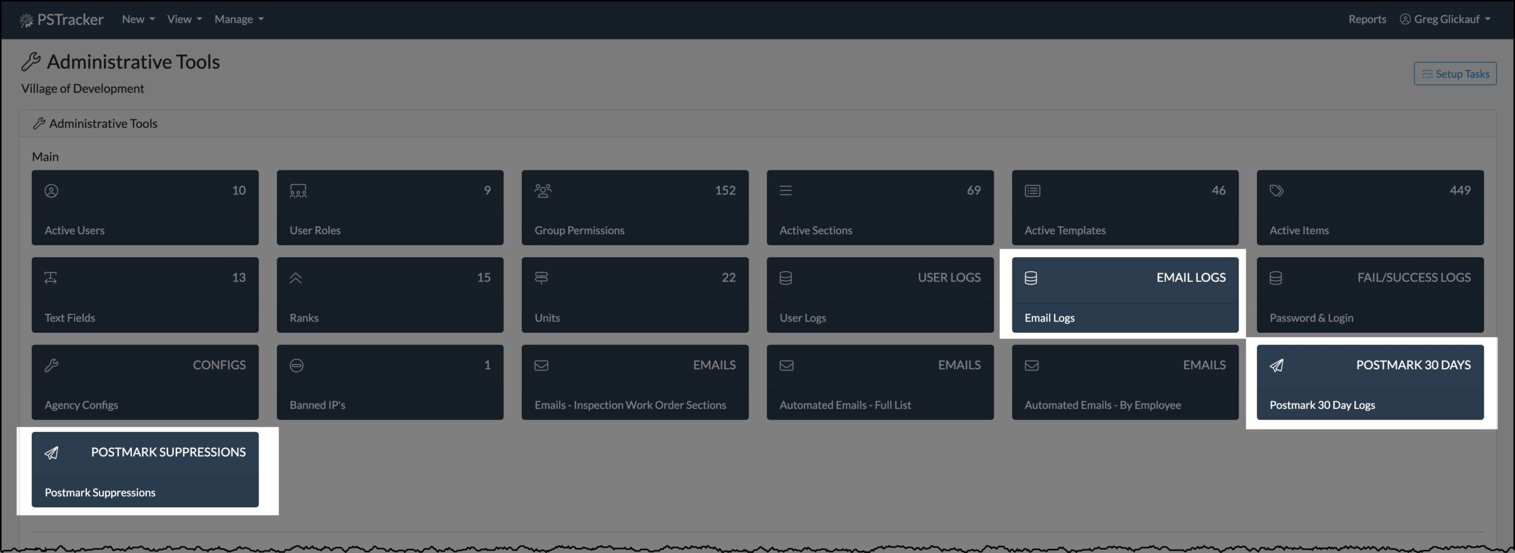Click the 46 count on Active Templates
1515x553 pixels.
pyautogui.click(x=1219, y=190)
